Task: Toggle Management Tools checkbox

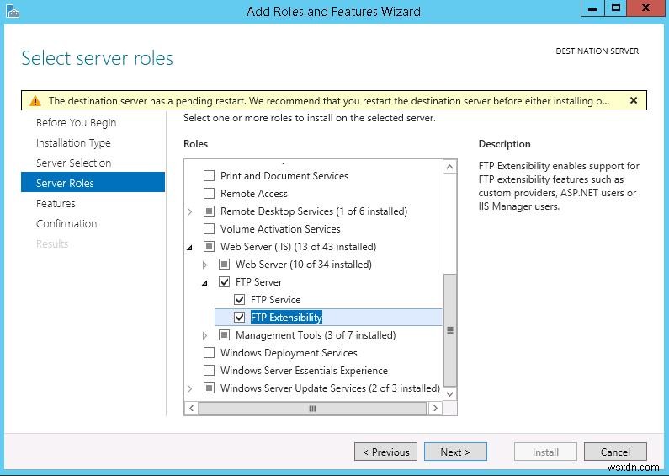Action: pyautogui.click(x=225, y=335)
